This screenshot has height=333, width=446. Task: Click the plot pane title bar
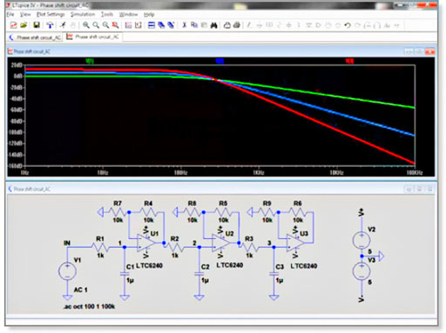pos(221,51)
